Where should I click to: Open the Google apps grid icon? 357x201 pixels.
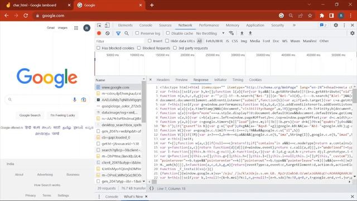click(76, 28)
